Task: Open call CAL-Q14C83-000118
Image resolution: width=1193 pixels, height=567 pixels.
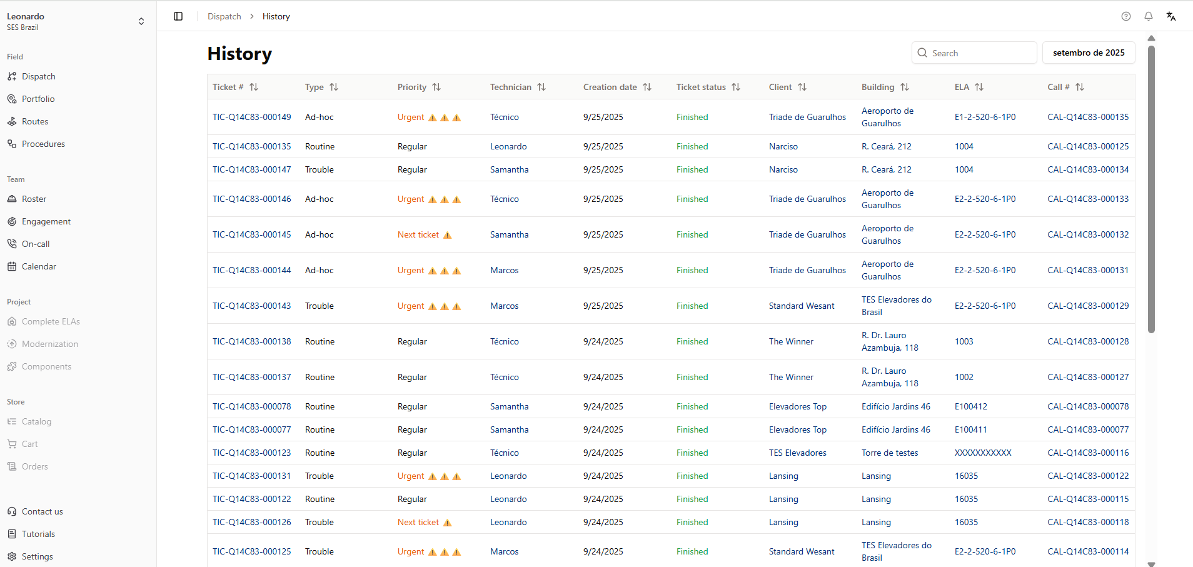Action: pyautogui.click(x=1088, y=522)
